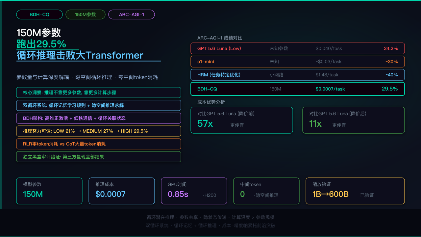Select the 对比GPT 5.6 Luna (降价前) label

tap(226, 114)
